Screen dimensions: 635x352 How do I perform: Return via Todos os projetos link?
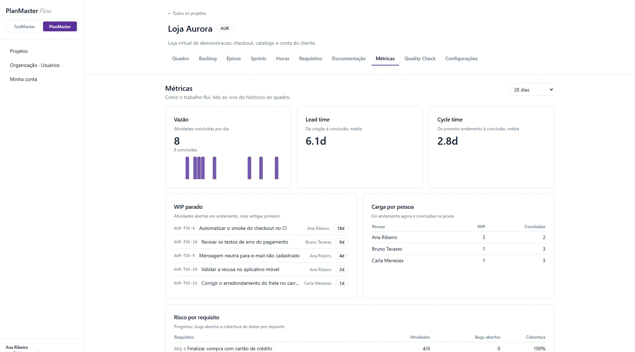tap(187, 13)
